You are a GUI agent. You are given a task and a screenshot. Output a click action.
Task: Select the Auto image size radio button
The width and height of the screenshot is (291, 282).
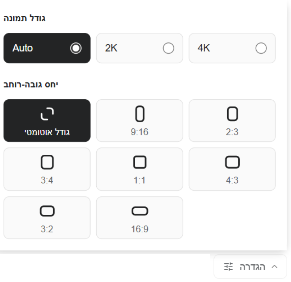click(x=76, y=48)
